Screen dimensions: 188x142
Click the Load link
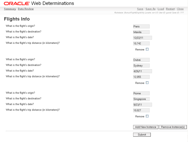pos(161,9)
